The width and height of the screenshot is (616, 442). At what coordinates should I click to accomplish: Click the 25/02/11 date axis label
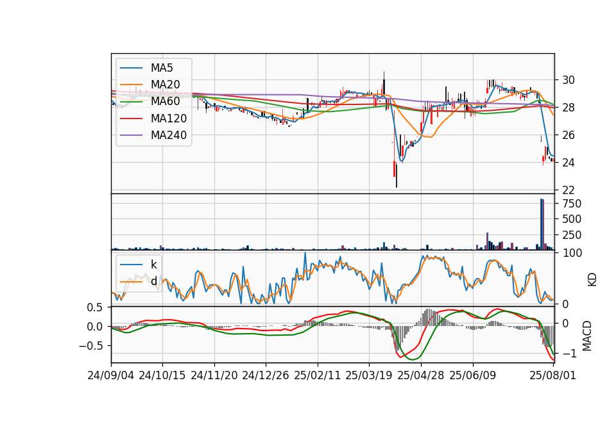(318, 375)
